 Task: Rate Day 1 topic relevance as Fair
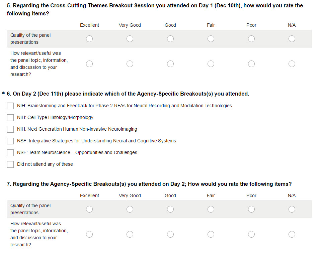coord(211,64)
